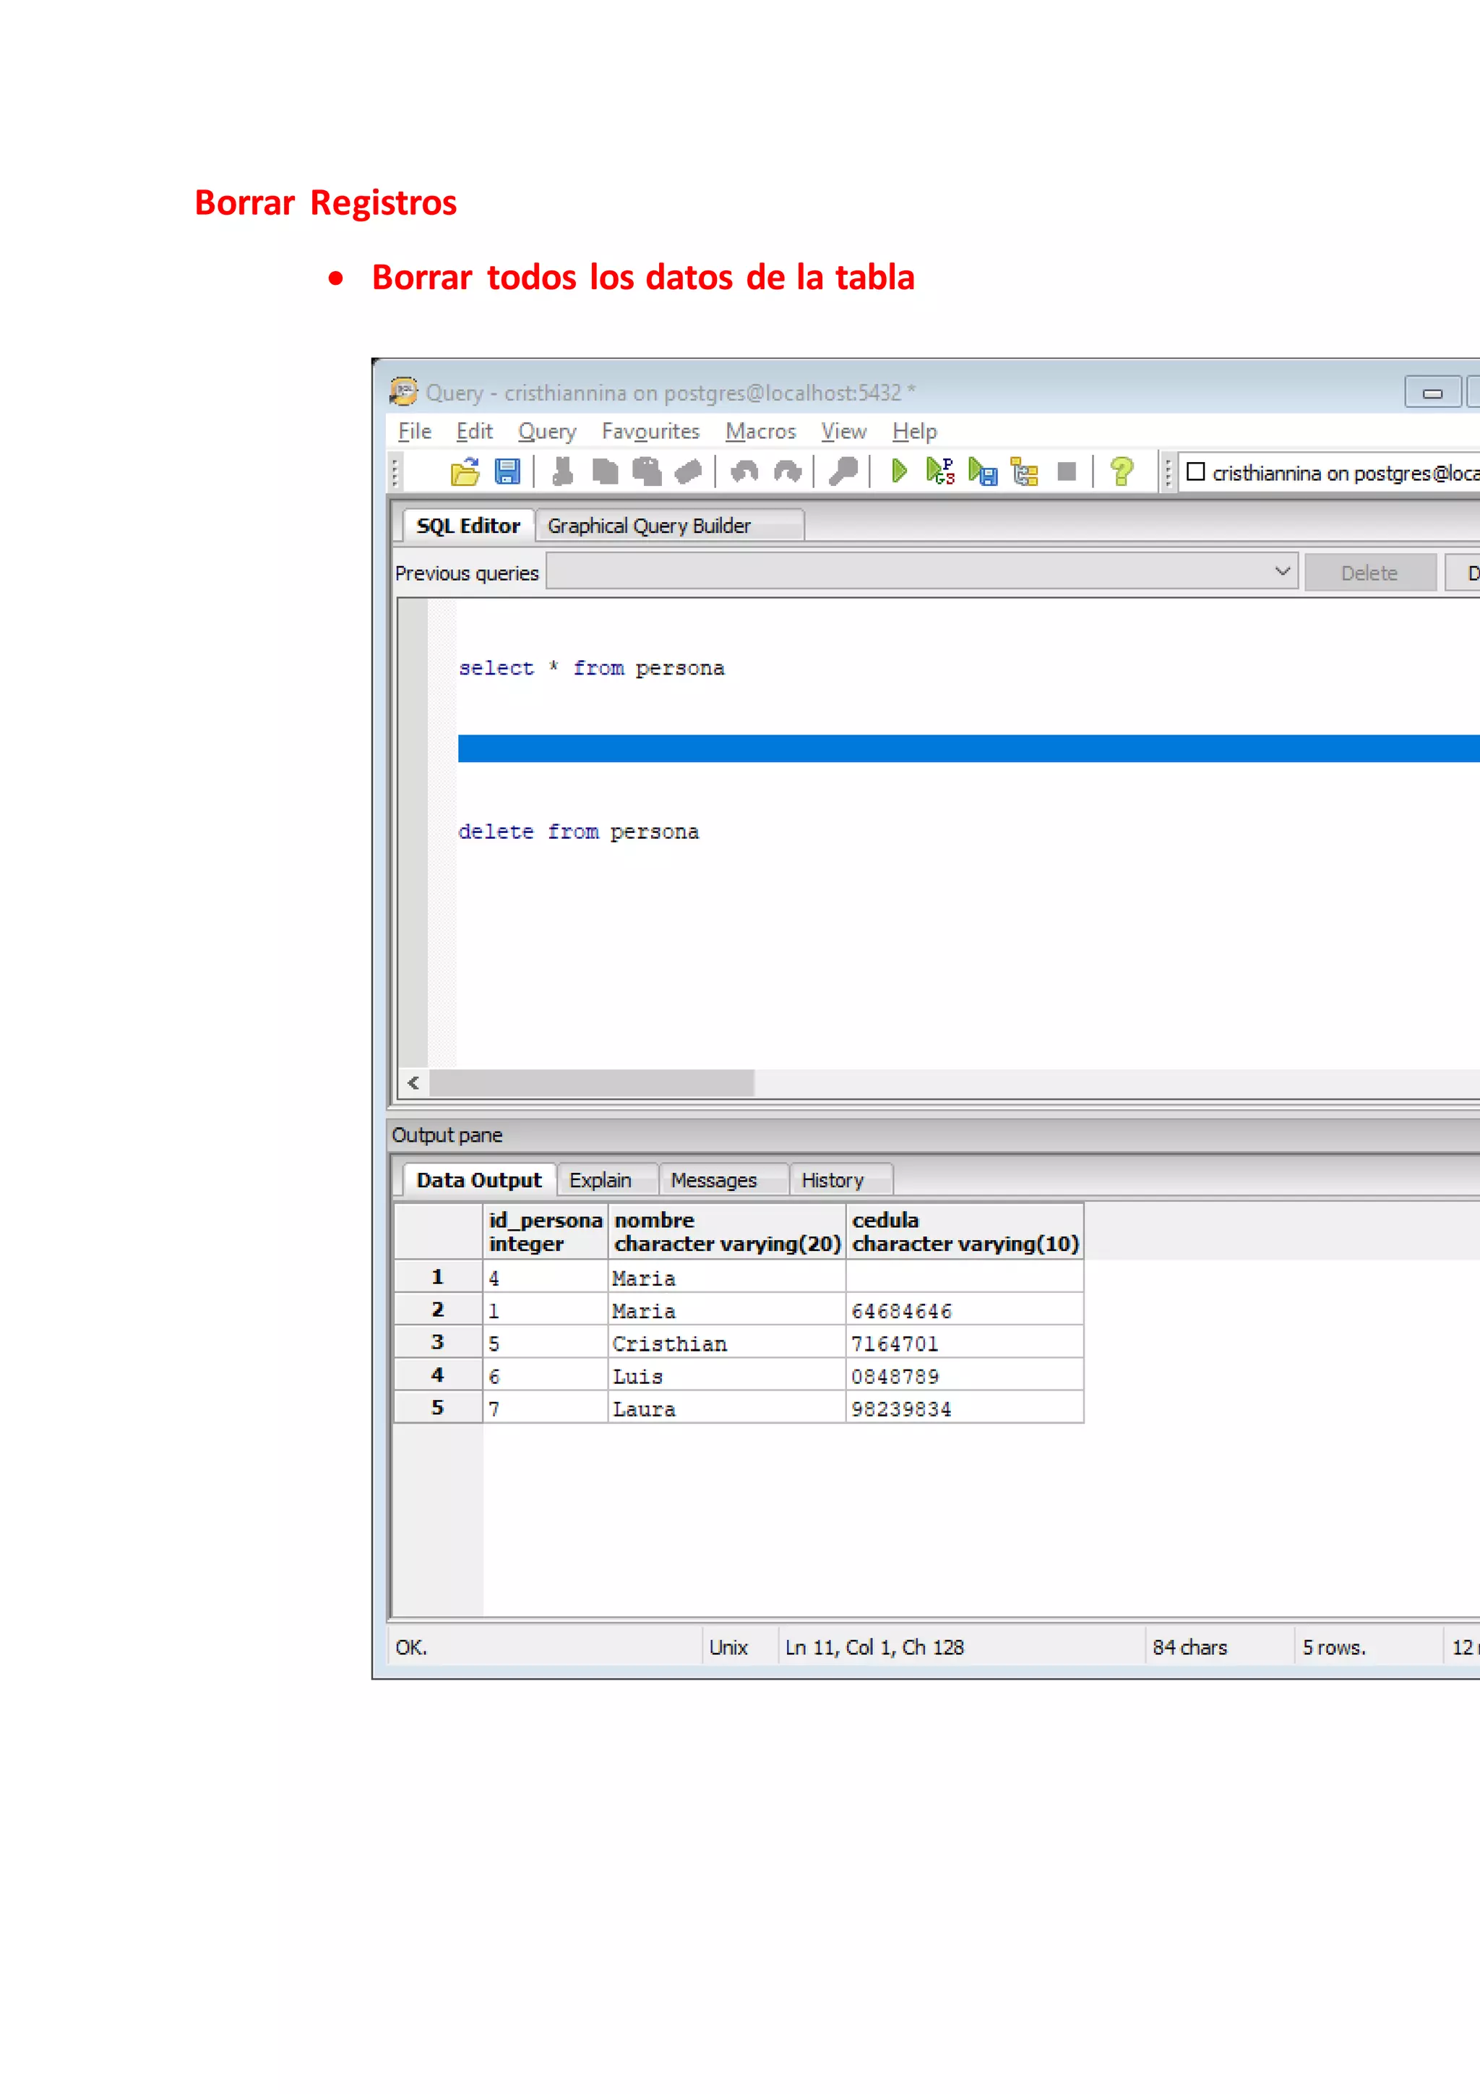Click the Save file floppy icon
The image size is (1480, 2094).
pyautogui.click(x=507, y=471)
